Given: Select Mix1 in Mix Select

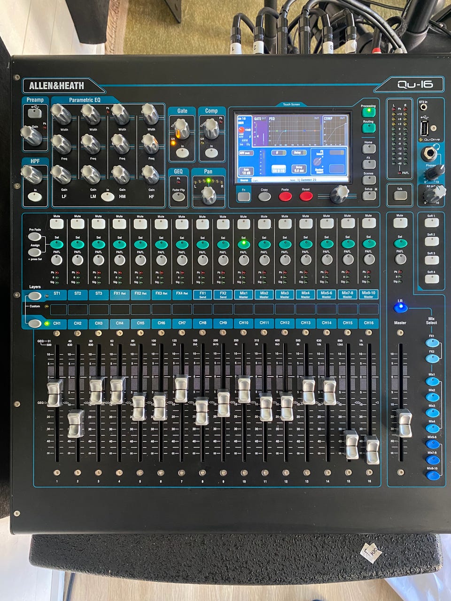Looking at the screenshot, I should pos(432,381).
